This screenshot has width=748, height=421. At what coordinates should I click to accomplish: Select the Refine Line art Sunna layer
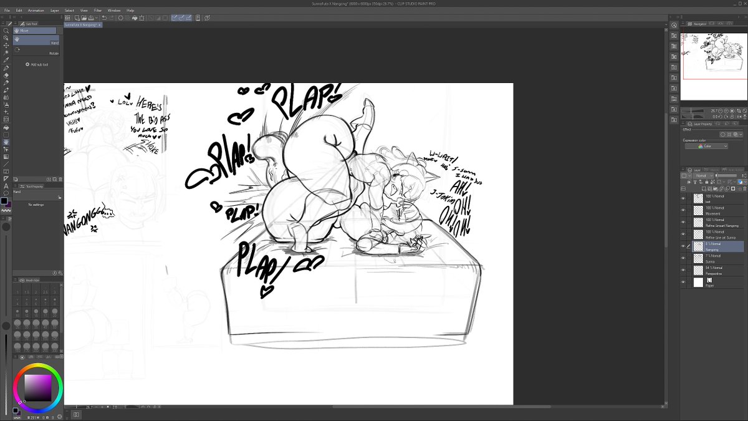point(714,234)
